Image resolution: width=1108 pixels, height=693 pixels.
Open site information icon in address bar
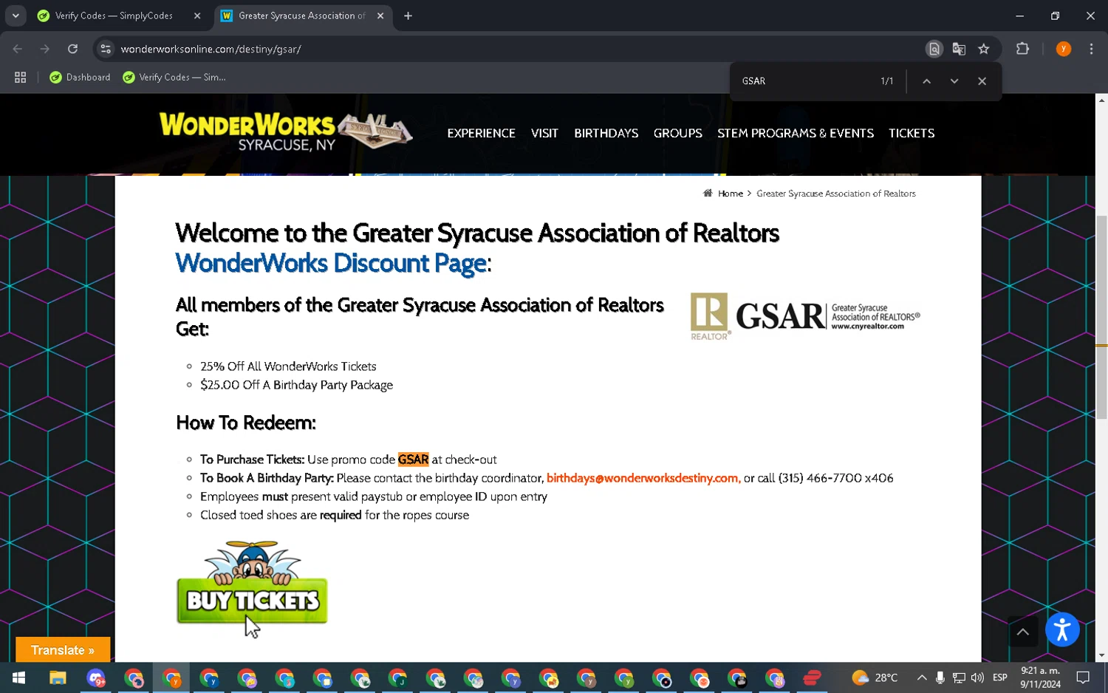click(106, 49)
